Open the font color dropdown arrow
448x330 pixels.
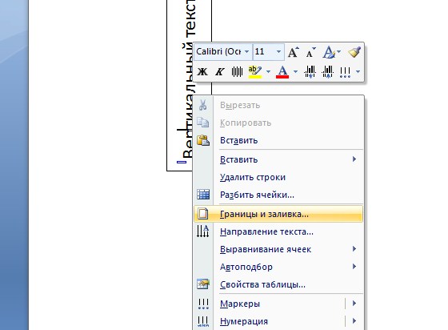[x=296, y=71]
